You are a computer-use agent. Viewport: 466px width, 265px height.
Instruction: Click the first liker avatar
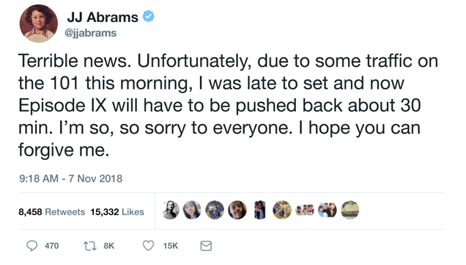coord(171,210)
